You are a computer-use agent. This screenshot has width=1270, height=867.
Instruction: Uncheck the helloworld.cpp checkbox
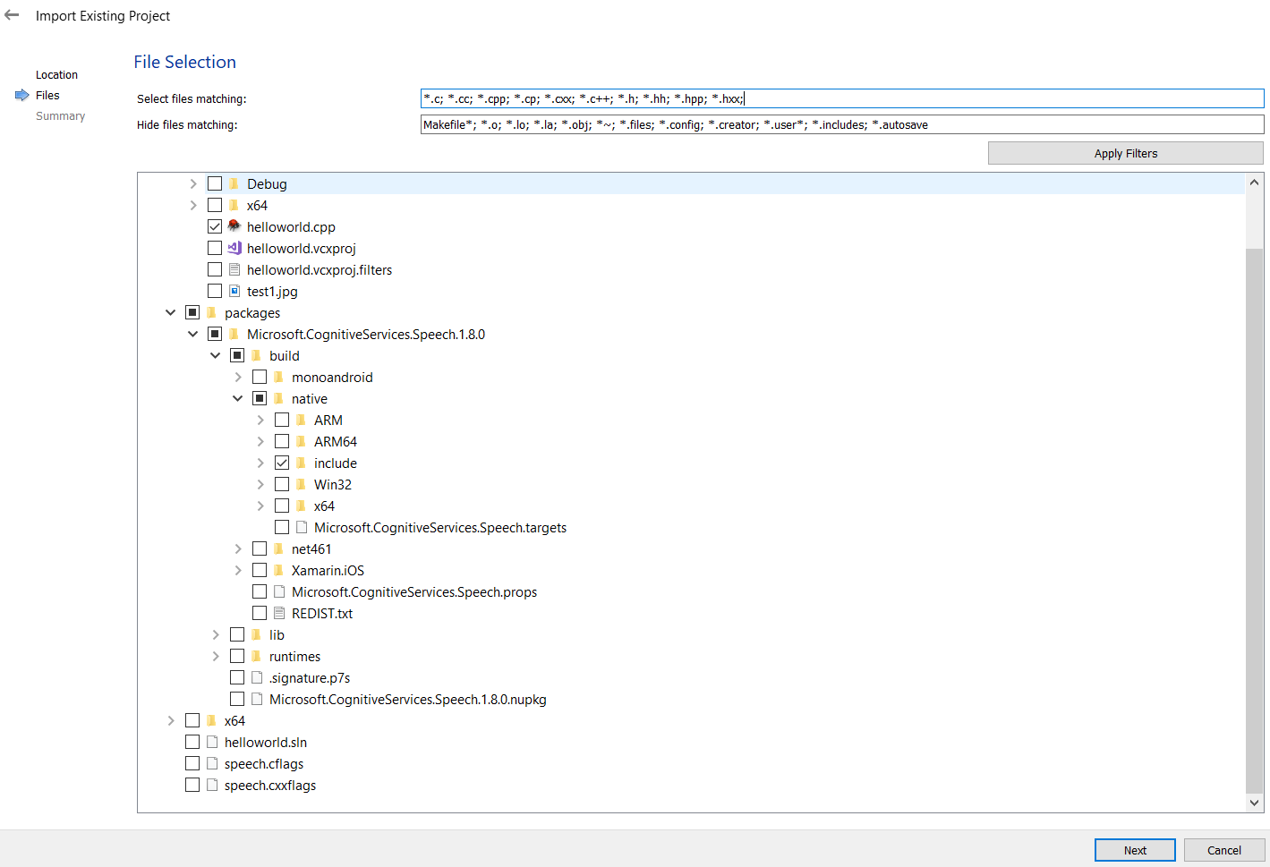click(x=215, y=225)
